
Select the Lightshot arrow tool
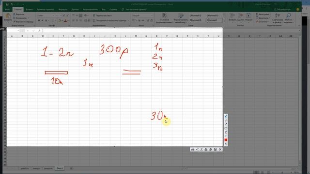pos(226,124)
